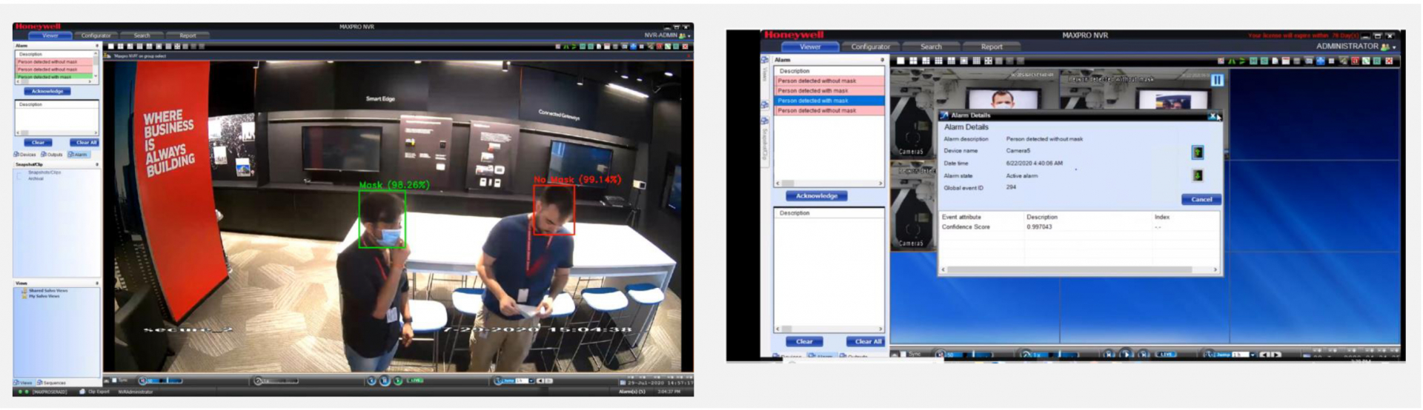
Task: Click the play button in the right window playback bar
Action: click(1125, 354)
